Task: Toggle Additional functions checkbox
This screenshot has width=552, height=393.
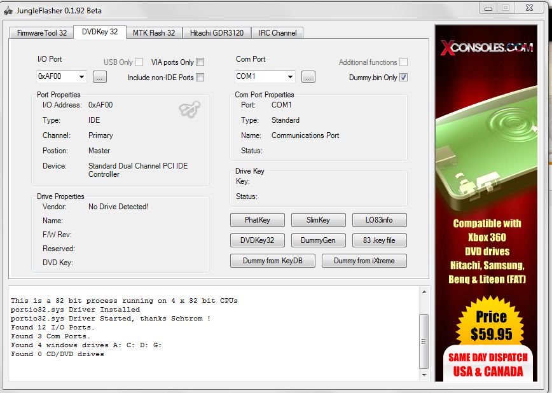Action: [x=403, y=62]
